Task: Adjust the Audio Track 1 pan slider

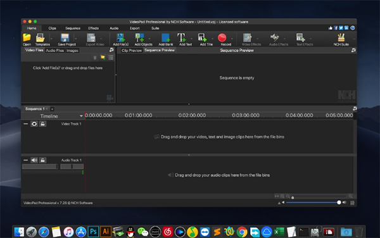Action: 72,166
